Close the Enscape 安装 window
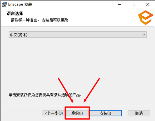This screenshot has width=155, height=121. [148, 4]
